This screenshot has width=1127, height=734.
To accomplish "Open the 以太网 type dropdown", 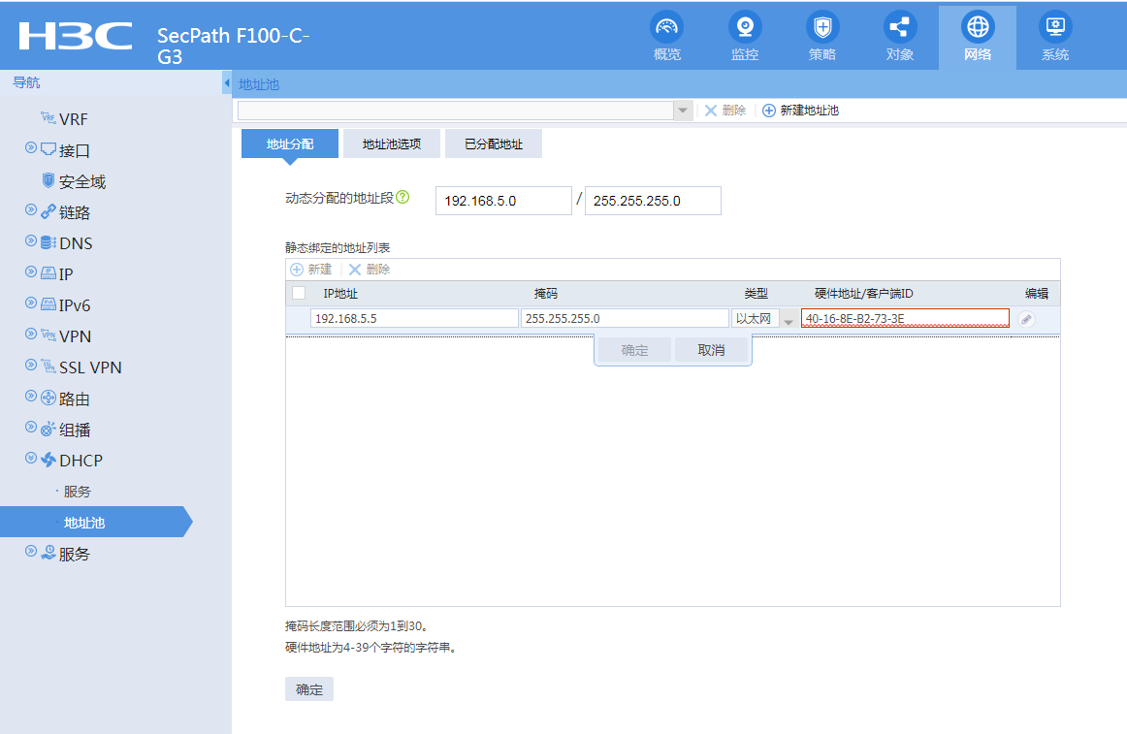I will click(x=789, y=319).
